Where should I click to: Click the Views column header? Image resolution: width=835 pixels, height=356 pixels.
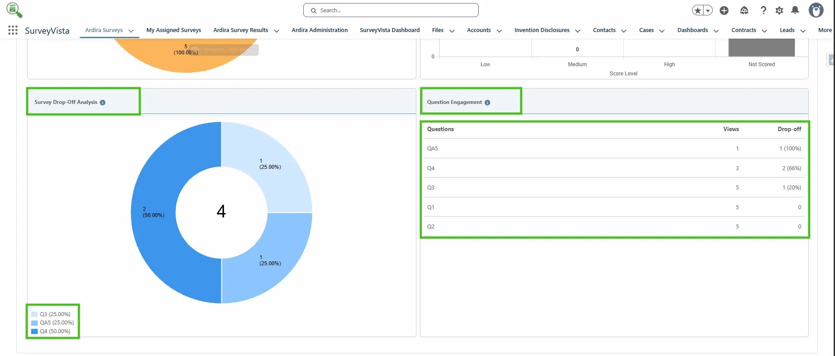coord(731,129)
